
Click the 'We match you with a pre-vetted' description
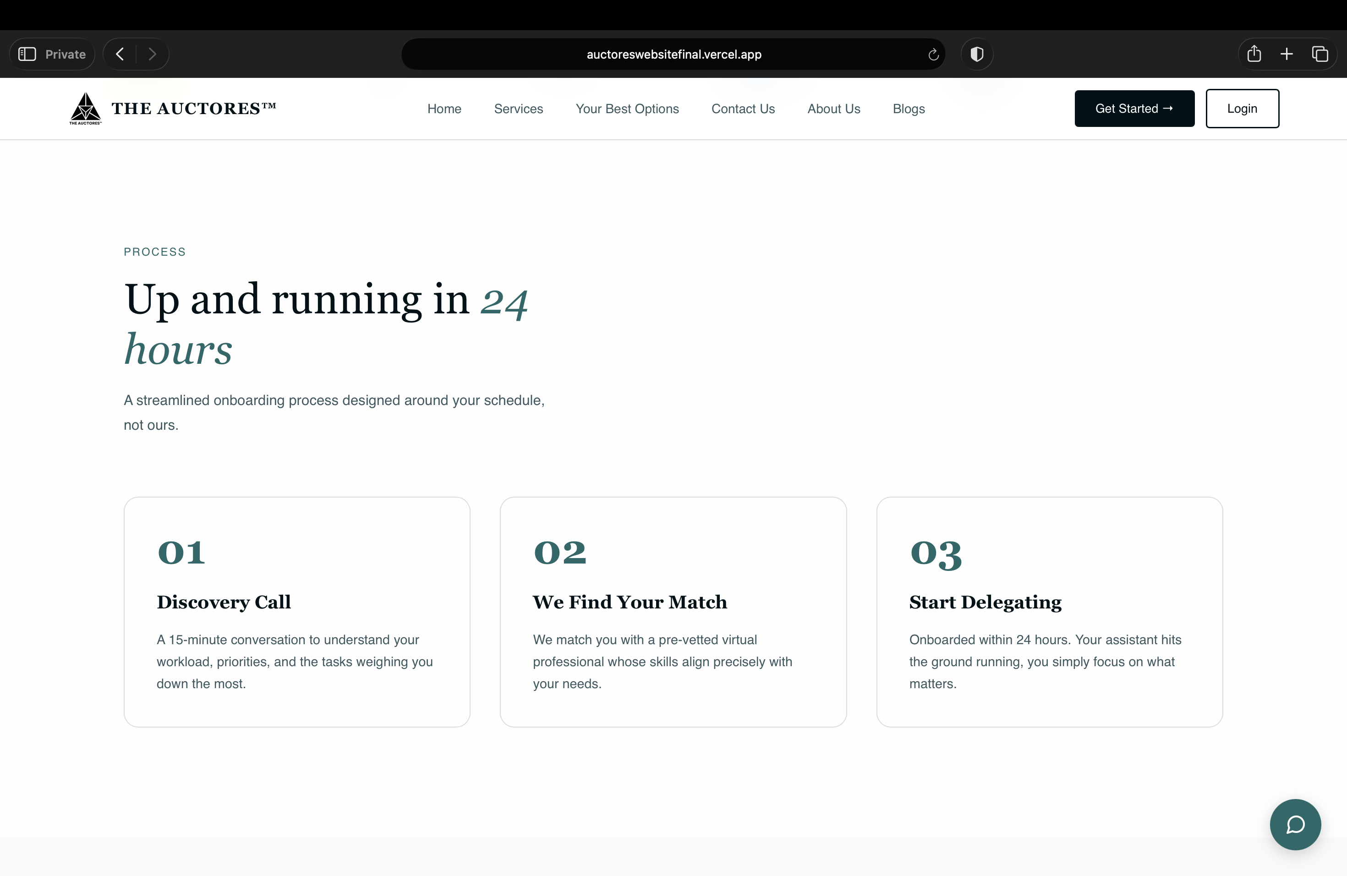pyautogui.click(x=662, y=662)
